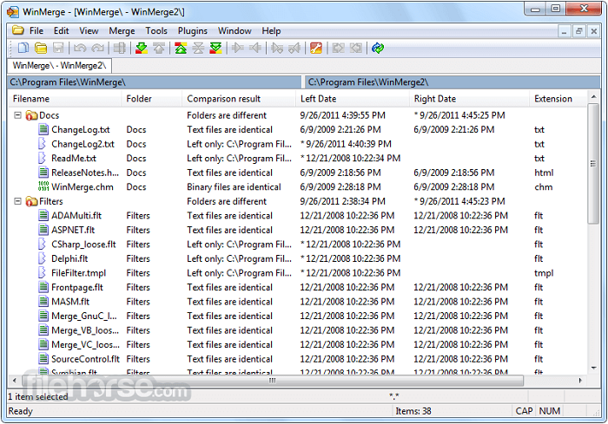Select the ReadMe.txt file row

click(73, 159)
